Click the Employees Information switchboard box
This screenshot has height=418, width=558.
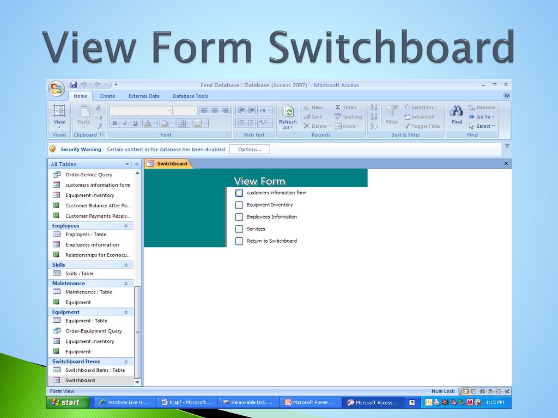click(x=239, y=217)
